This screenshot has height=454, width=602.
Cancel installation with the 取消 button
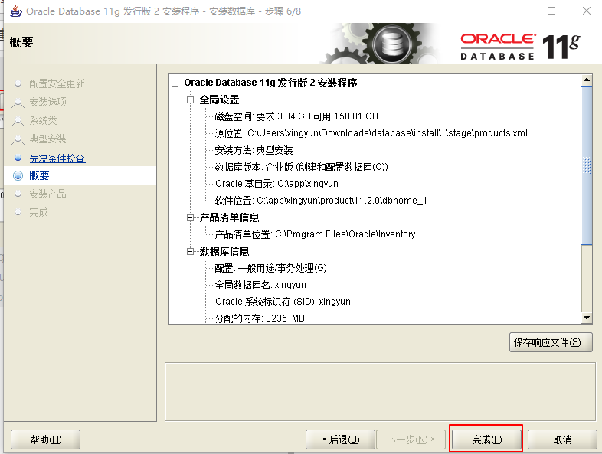pyautogui.click(x=562, y=439)
